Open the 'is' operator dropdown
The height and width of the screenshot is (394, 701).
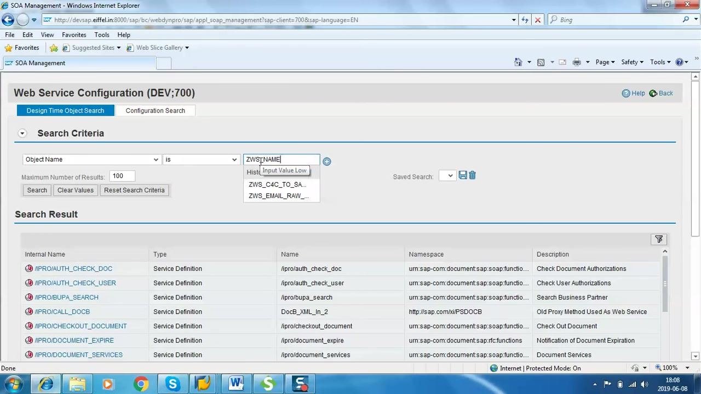[x=200, y=159]
